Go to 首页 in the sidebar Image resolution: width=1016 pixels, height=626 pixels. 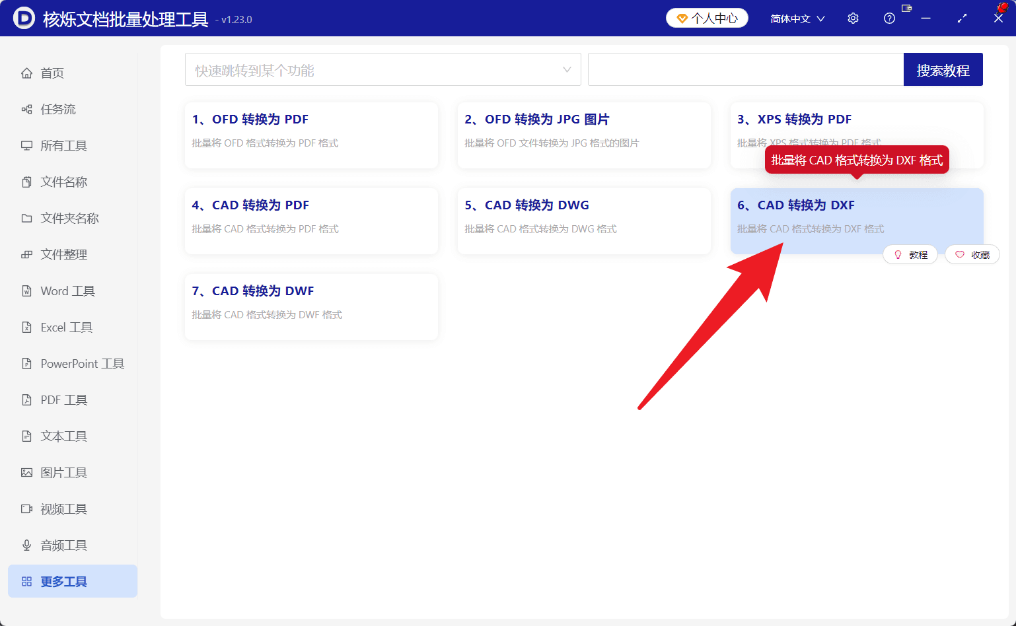73,73
